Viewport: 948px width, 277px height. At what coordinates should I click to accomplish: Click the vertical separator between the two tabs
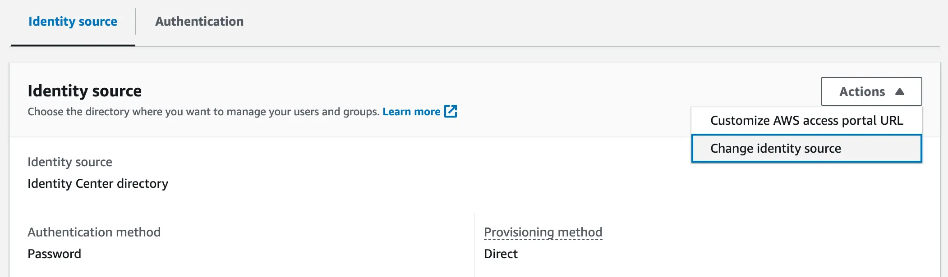[136, 21]
